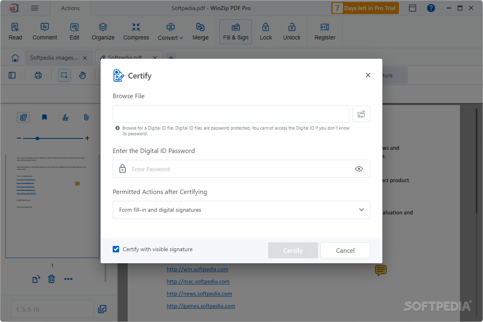Open the Unlock PDF tool
This screenshot has width=483, height=322.
(x=292, y=32)
